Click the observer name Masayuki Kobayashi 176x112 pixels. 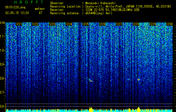pos(100,3)
